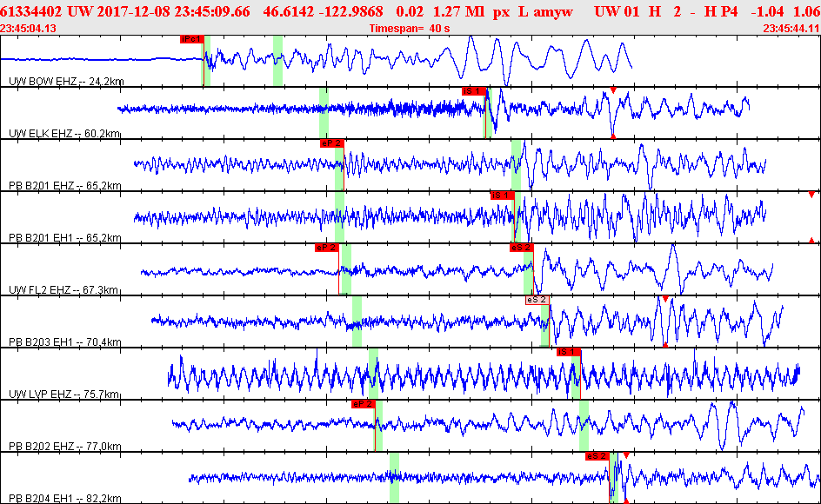Click event ID 61334402 in header
The width and height of the screenshot is (821, 504).
pyautogui.click(x=31, y=11)
